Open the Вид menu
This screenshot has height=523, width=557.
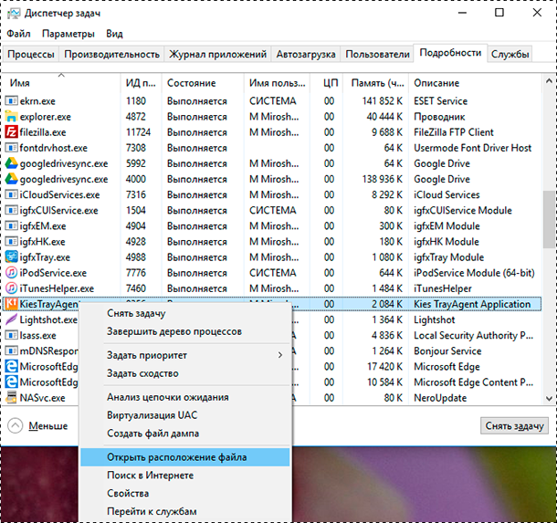[114, 34]
